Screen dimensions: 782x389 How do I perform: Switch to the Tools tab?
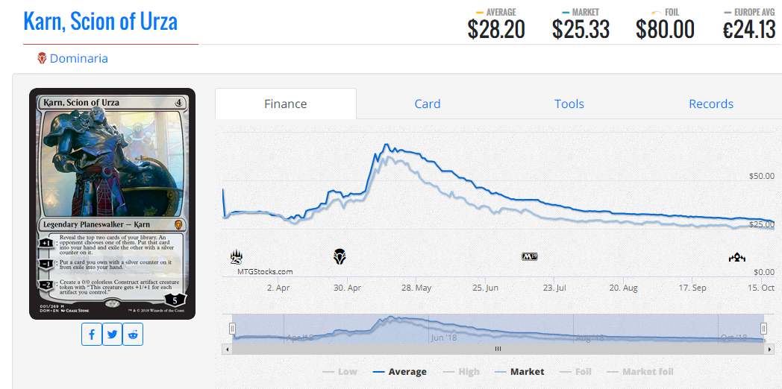coord(569,104)
